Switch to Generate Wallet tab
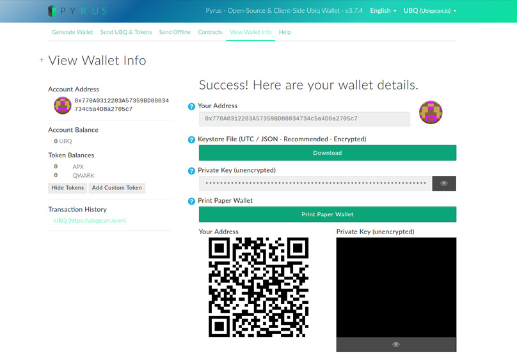 [72, 32]
